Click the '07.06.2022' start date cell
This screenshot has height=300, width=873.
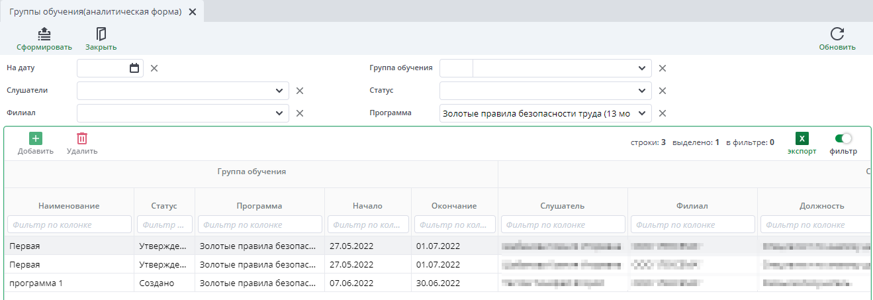click(x=368, y=283)
